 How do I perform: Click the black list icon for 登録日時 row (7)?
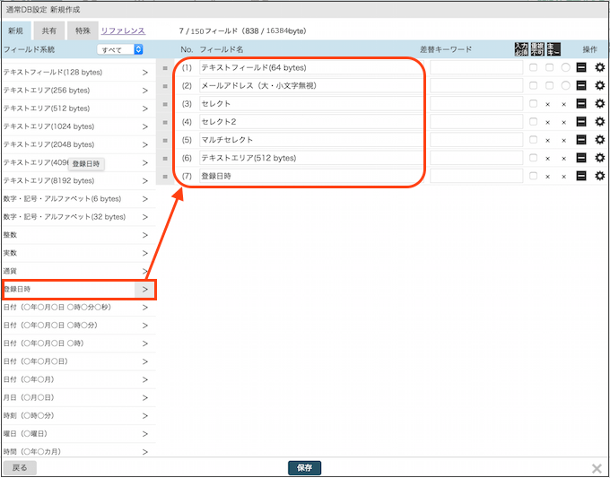pos(581,176)
